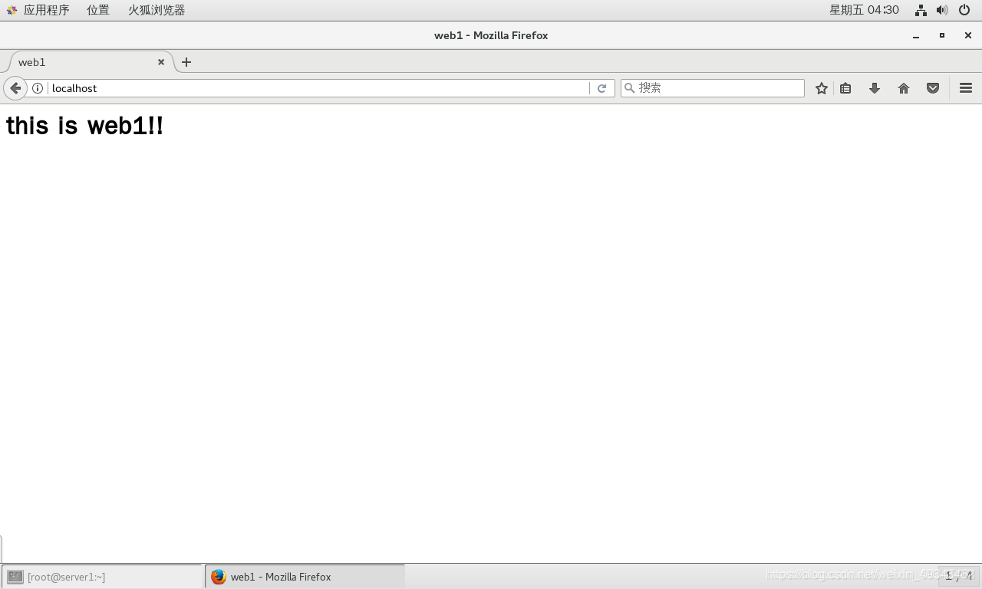Go to the Firefox home page
Viewport: 982px width, 589px height.
pos(904,88)
